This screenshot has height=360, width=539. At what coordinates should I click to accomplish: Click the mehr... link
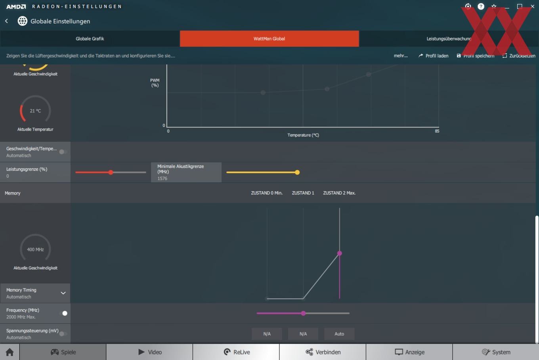click(401, 56)
